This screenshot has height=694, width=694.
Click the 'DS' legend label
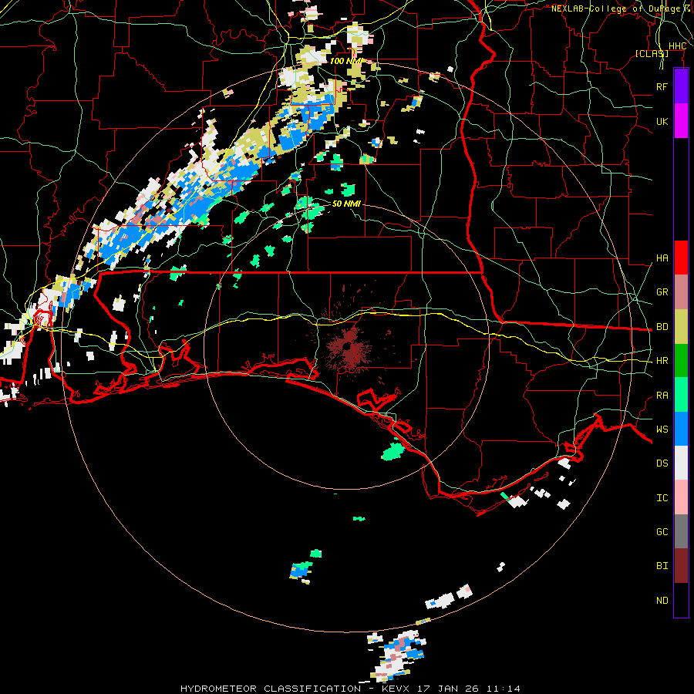click(x=662, y=463)
